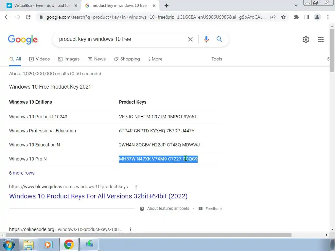This screenshot has width=335, height=251.
Task: Clear the search box text
Action: click(190, 39)
